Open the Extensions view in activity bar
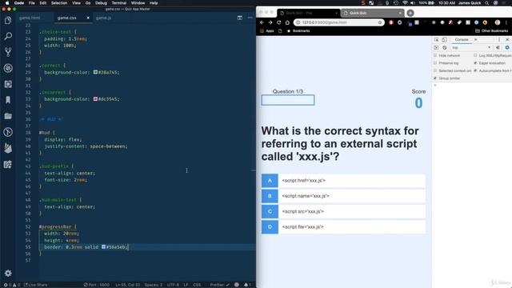The width and height of the screenshot is (512, 288). [8, 84]
